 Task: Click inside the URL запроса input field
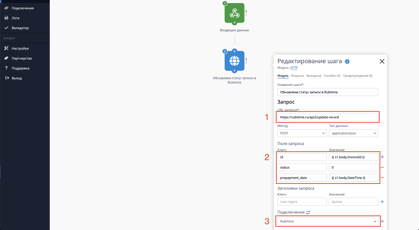[x=328, y=117]
